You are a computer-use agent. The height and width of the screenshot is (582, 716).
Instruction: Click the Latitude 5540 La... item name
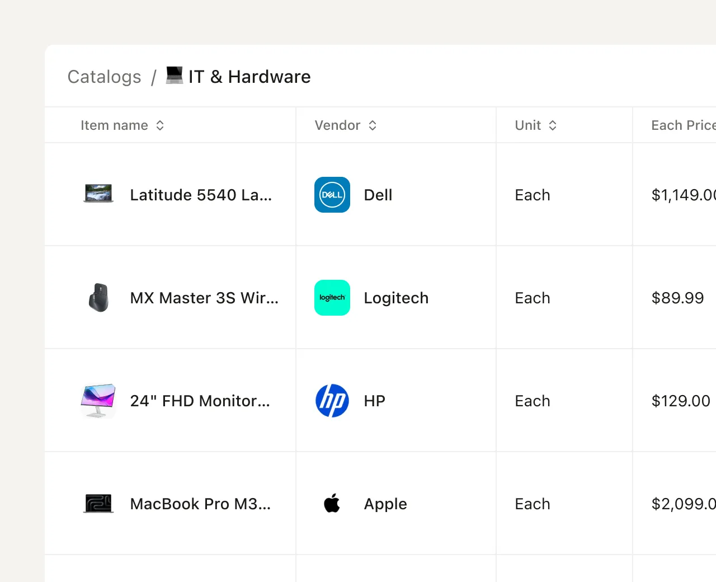click(x=201, y=195)
